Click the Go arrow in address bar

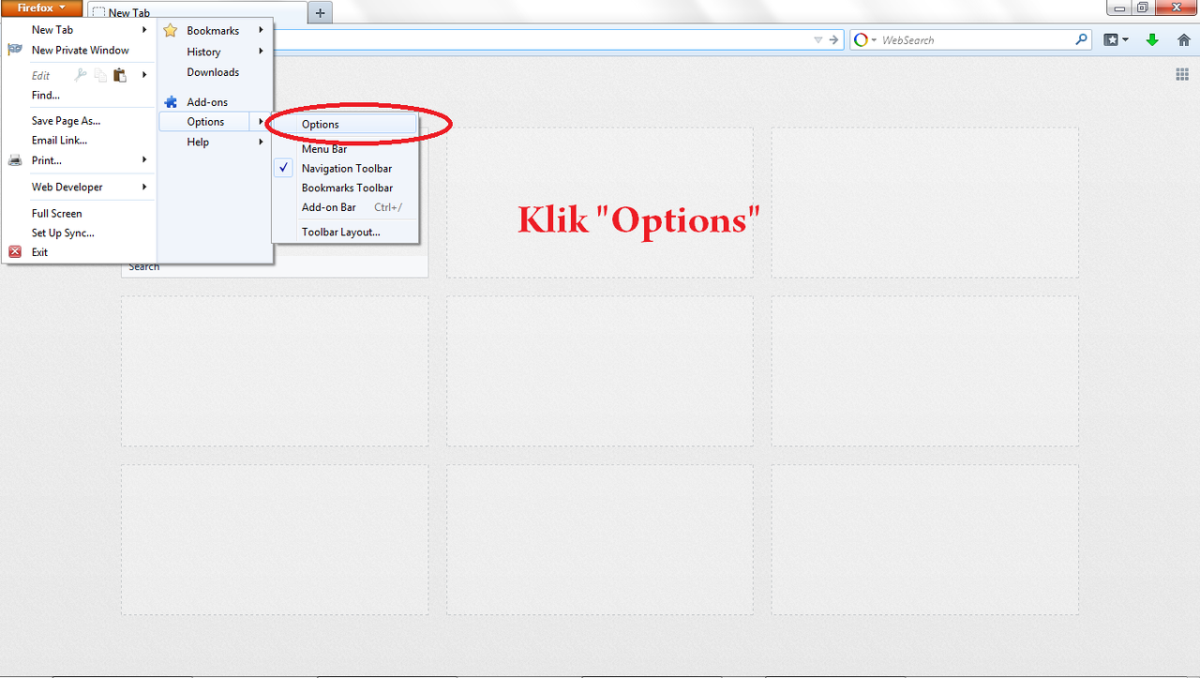[x=834, y=40]
